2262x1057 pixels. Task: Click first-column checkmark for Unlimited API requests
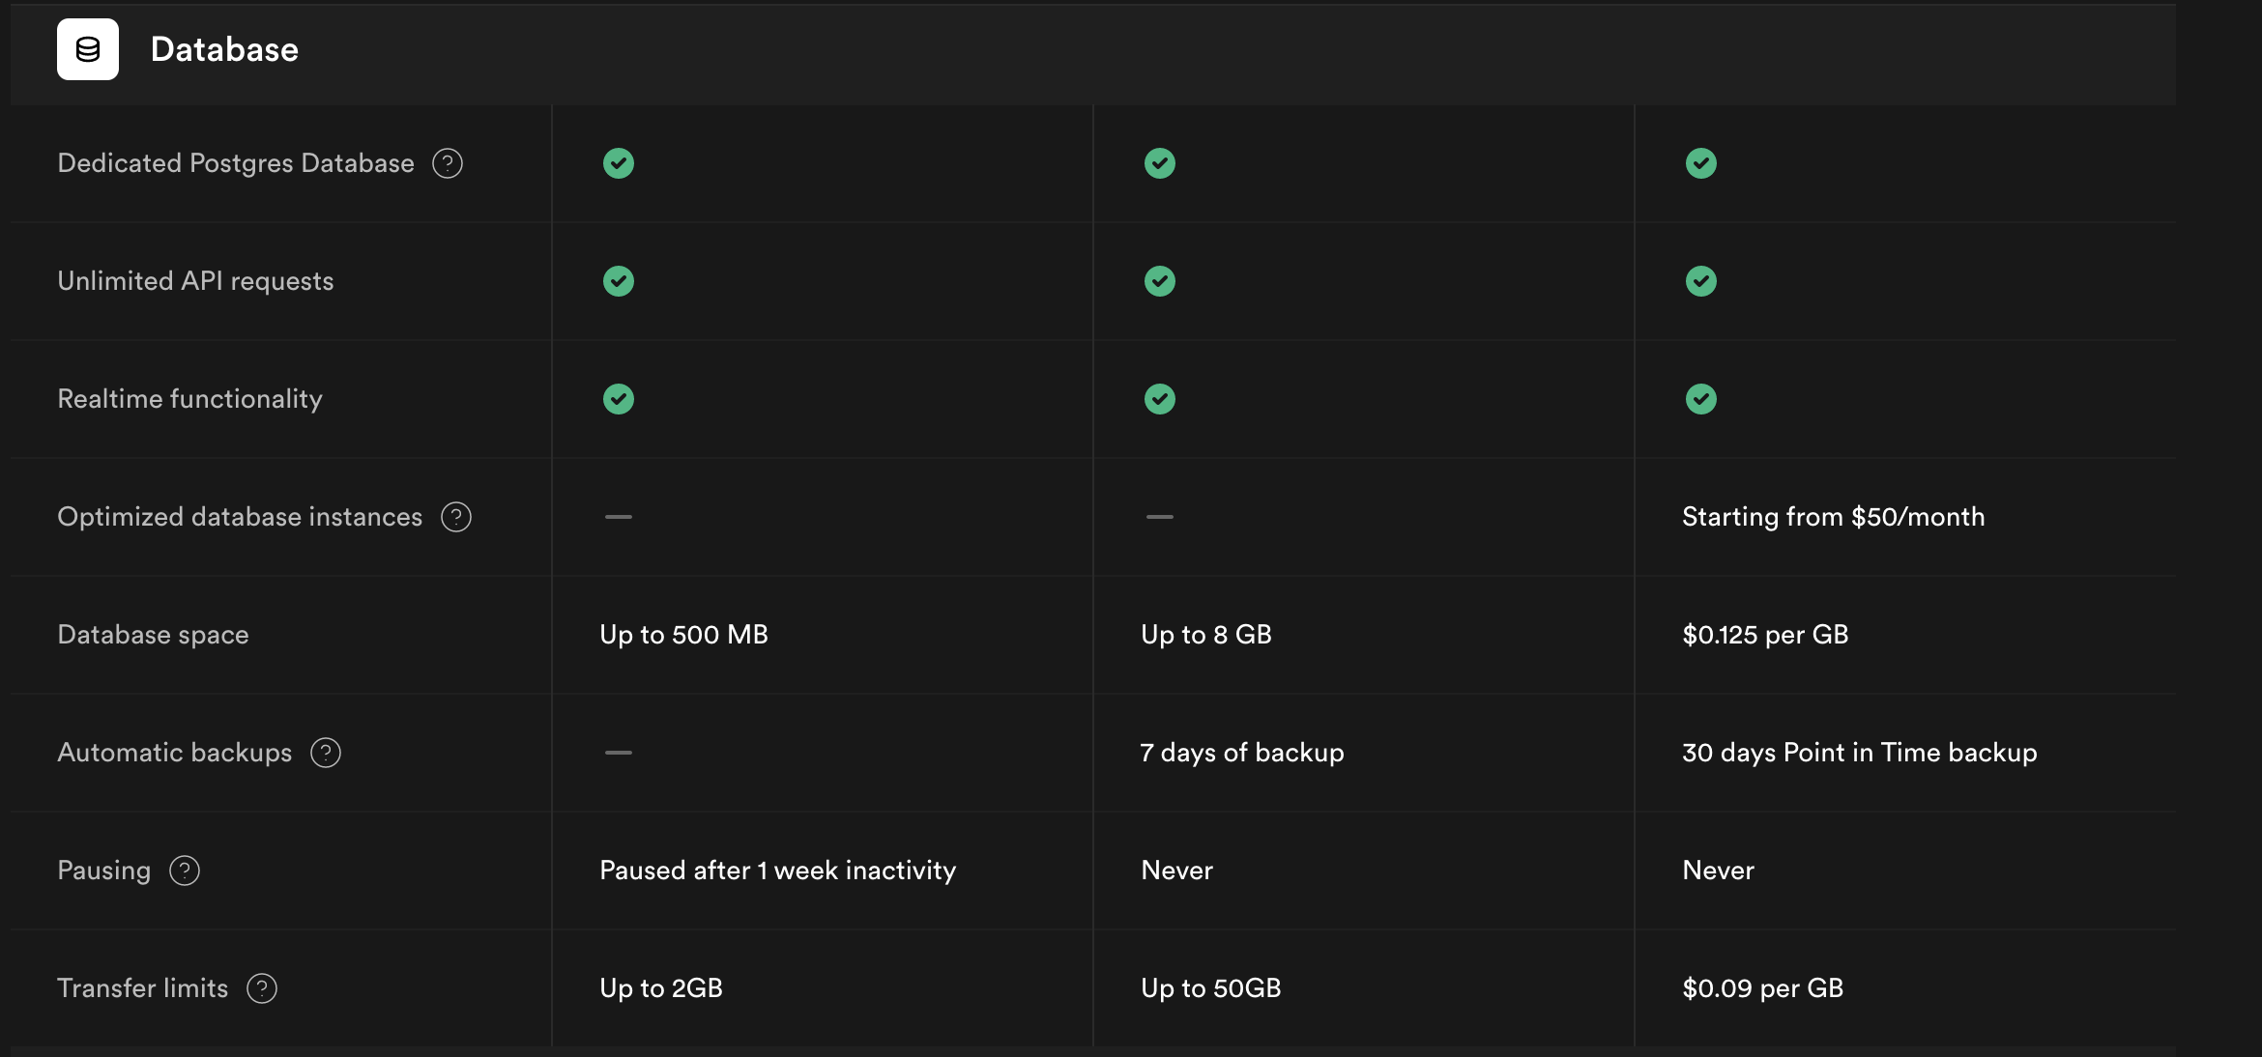(x=619, y=281)
